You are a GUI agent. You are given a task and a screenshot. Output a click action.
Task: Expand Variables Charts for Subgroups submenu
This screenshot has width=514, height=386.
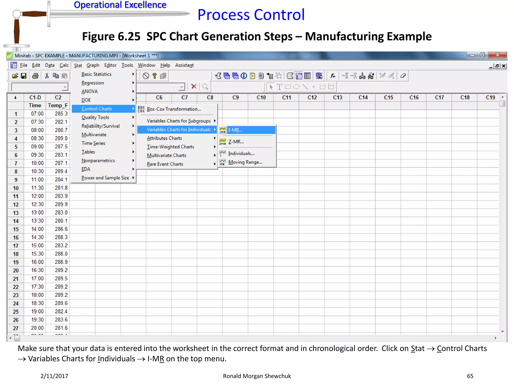(x=177, y=121)
